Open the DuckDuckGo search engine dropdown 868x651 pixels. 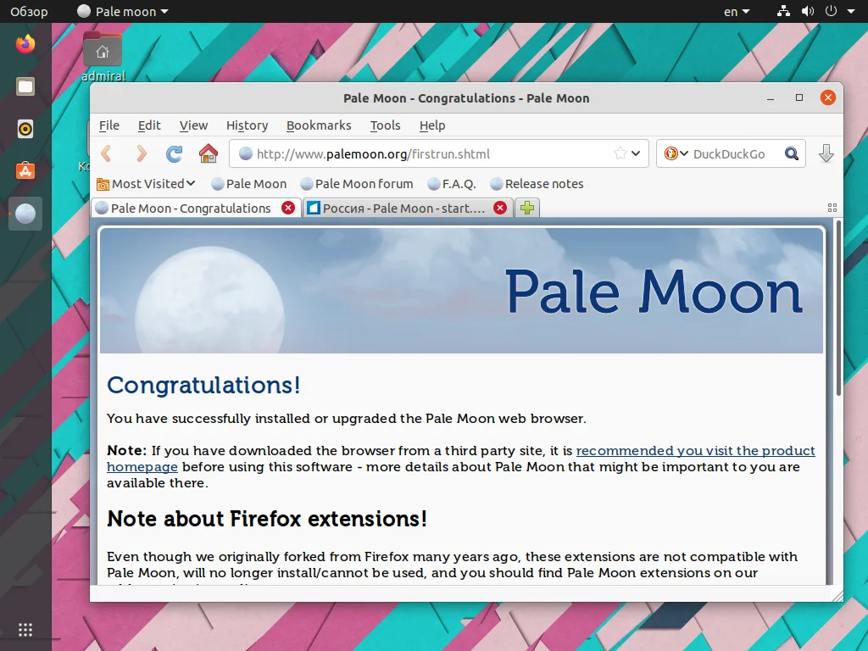[x=676, y=153]
